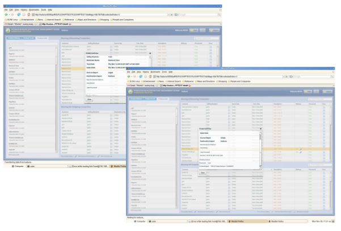Image resolution: width=341 pixels, height=231 pixels.
Task: Click the Home icon in the front Firefox window
Action: coord(150,76)
